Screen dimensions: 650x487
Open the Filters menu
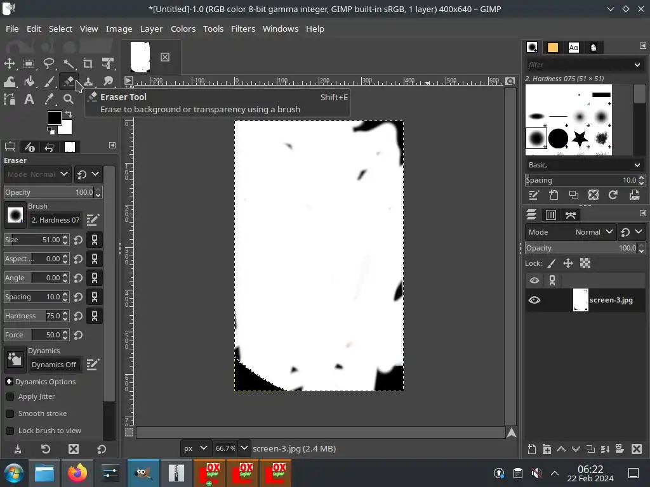[x=243, y=29]
